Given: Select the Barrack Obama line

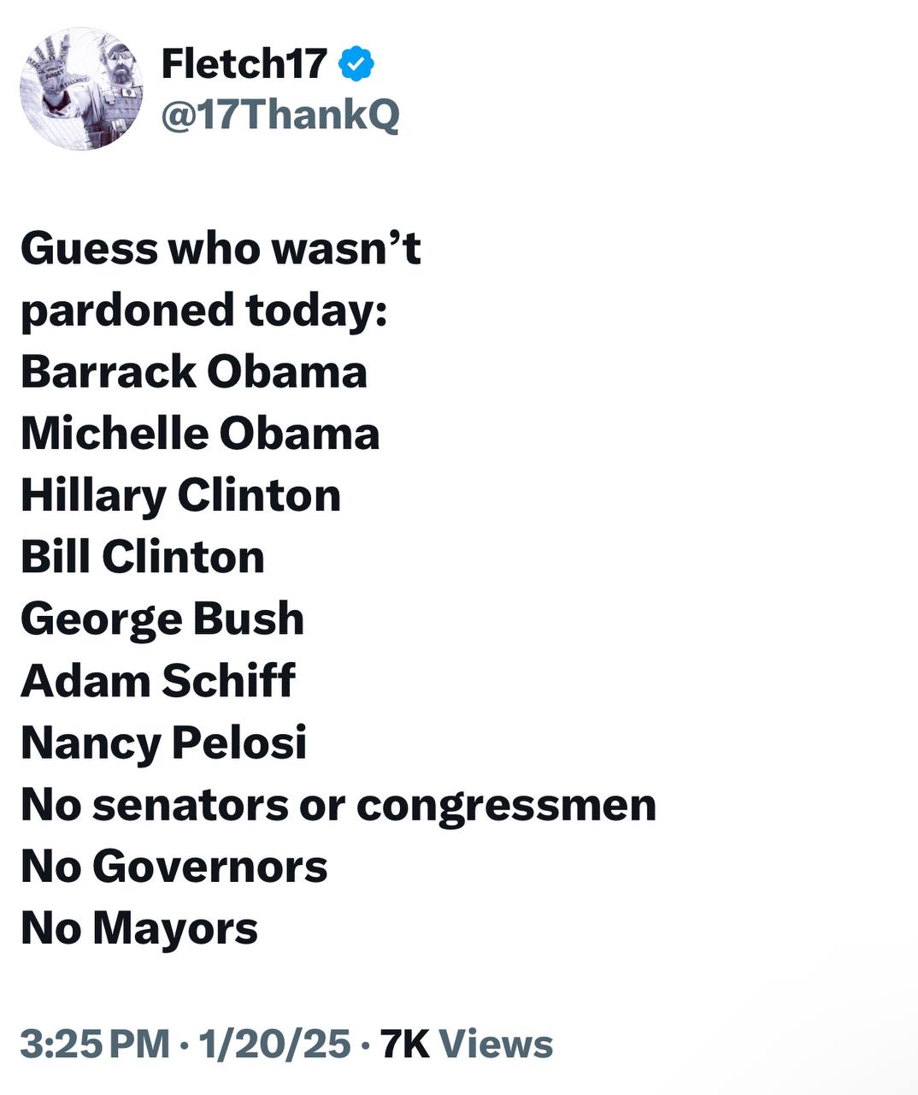Looking at the screenshot, I should [194, 372].
